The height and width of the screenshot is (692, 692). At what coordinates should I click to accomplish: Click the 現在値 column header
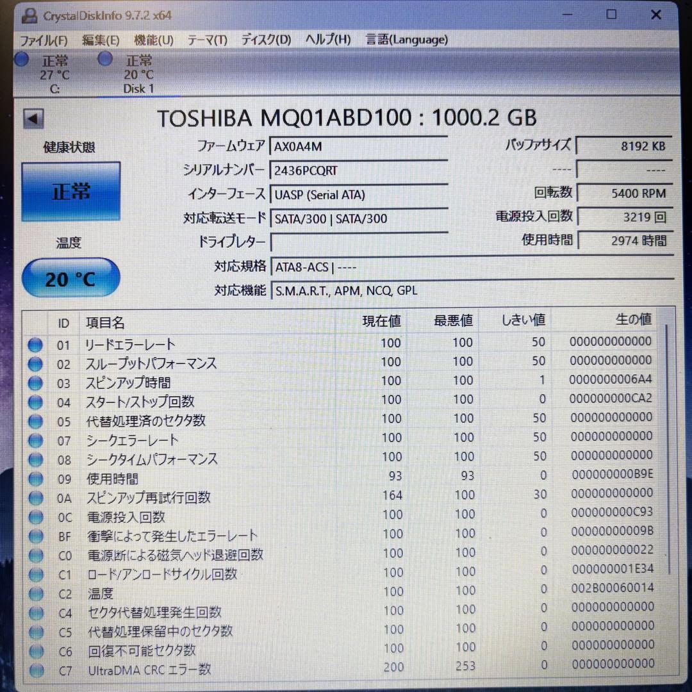point(370,321)
